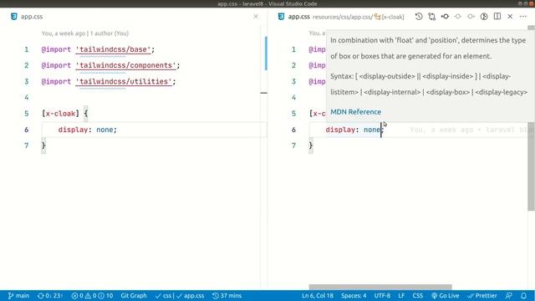Screen dimensions: 535x301
Task: Click the resources/css/app.css breadcrumb path
Action: [x=343, y=17]
